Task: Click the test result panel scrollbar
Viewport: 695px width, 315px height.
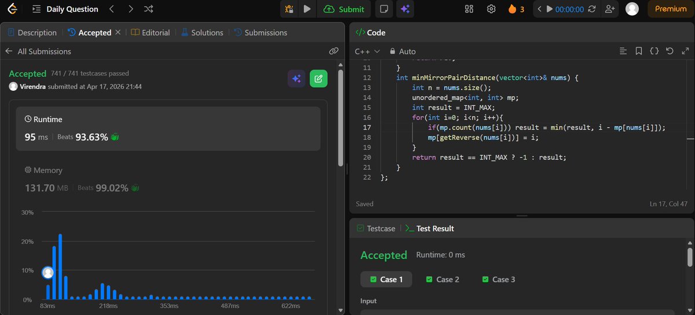Action: point(689,258)
